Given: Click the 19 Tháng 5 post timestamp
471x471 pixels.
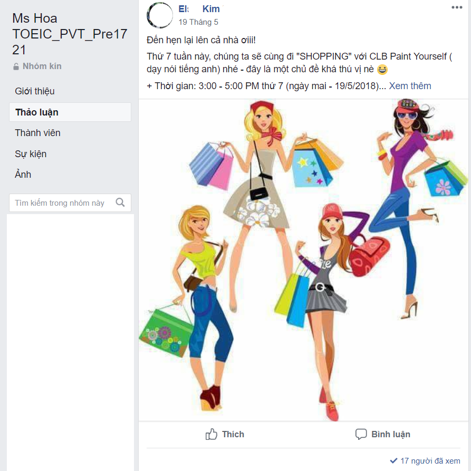Looking at the screenshot, I should coord(198,22).
